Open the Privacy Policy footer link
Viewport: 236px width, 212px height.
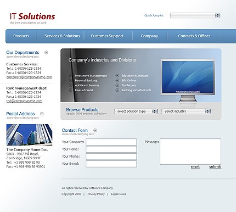(x=96, y=194)
